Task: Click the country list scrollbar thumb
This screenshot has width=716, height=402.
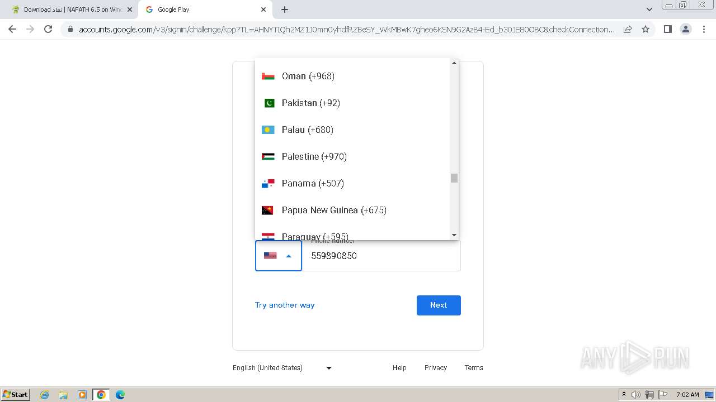Action: tap(454, 178)
